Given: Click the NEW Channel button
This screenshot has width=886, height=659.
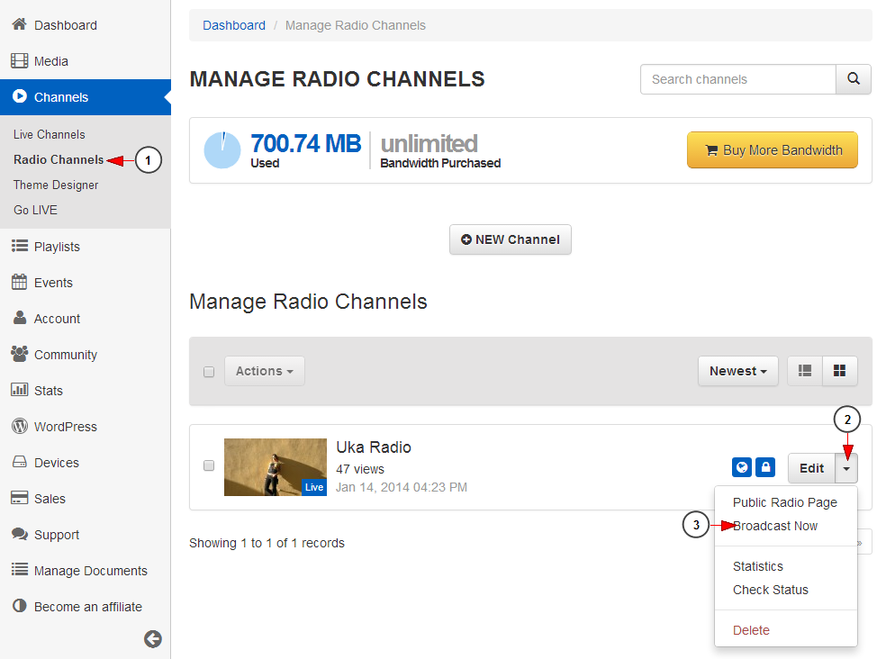Looking at the screenshot, I should click(510, 239).
